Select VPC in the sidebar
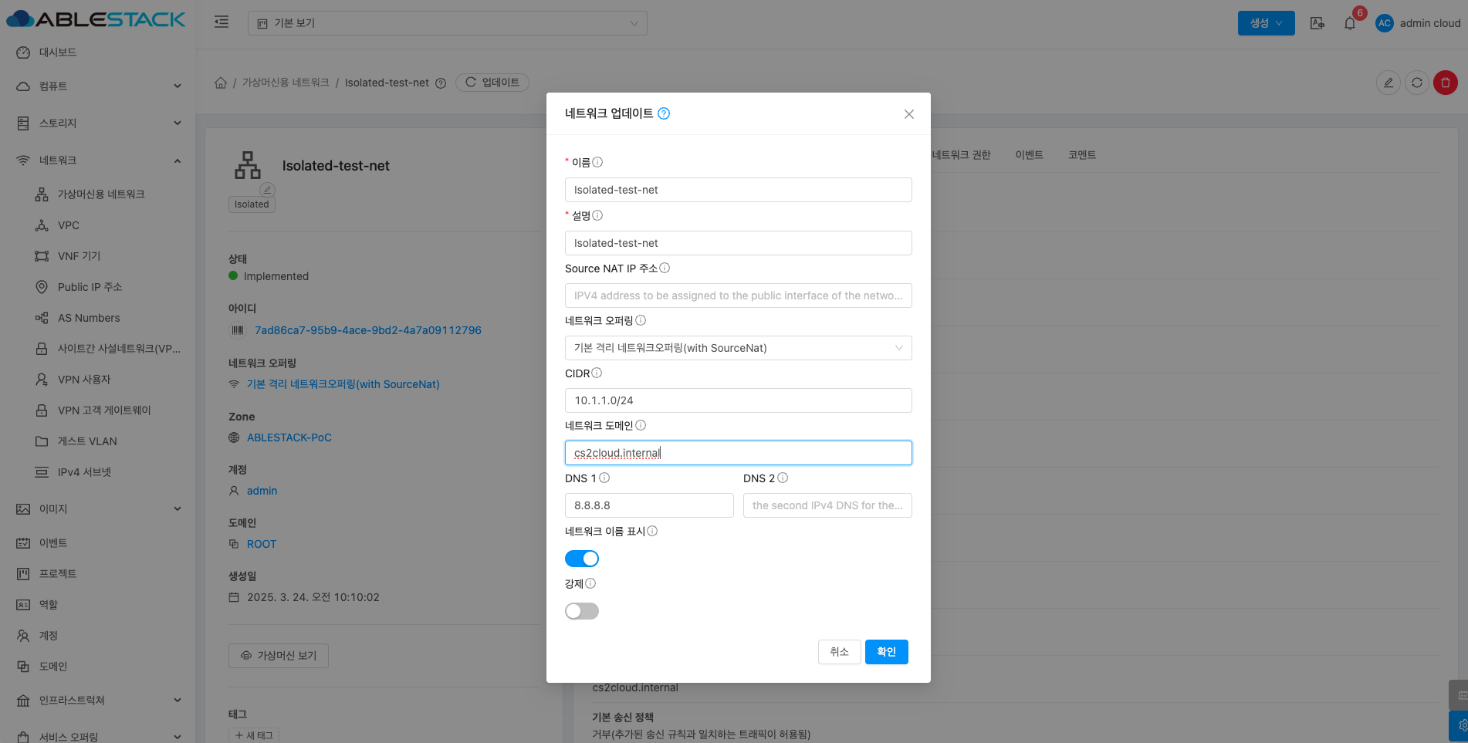This screenshot has height=743, width=1468. 69,225
